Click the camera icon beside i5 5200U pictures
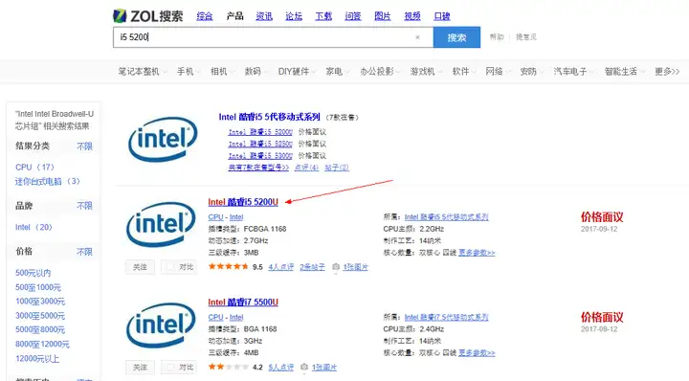 336,267
